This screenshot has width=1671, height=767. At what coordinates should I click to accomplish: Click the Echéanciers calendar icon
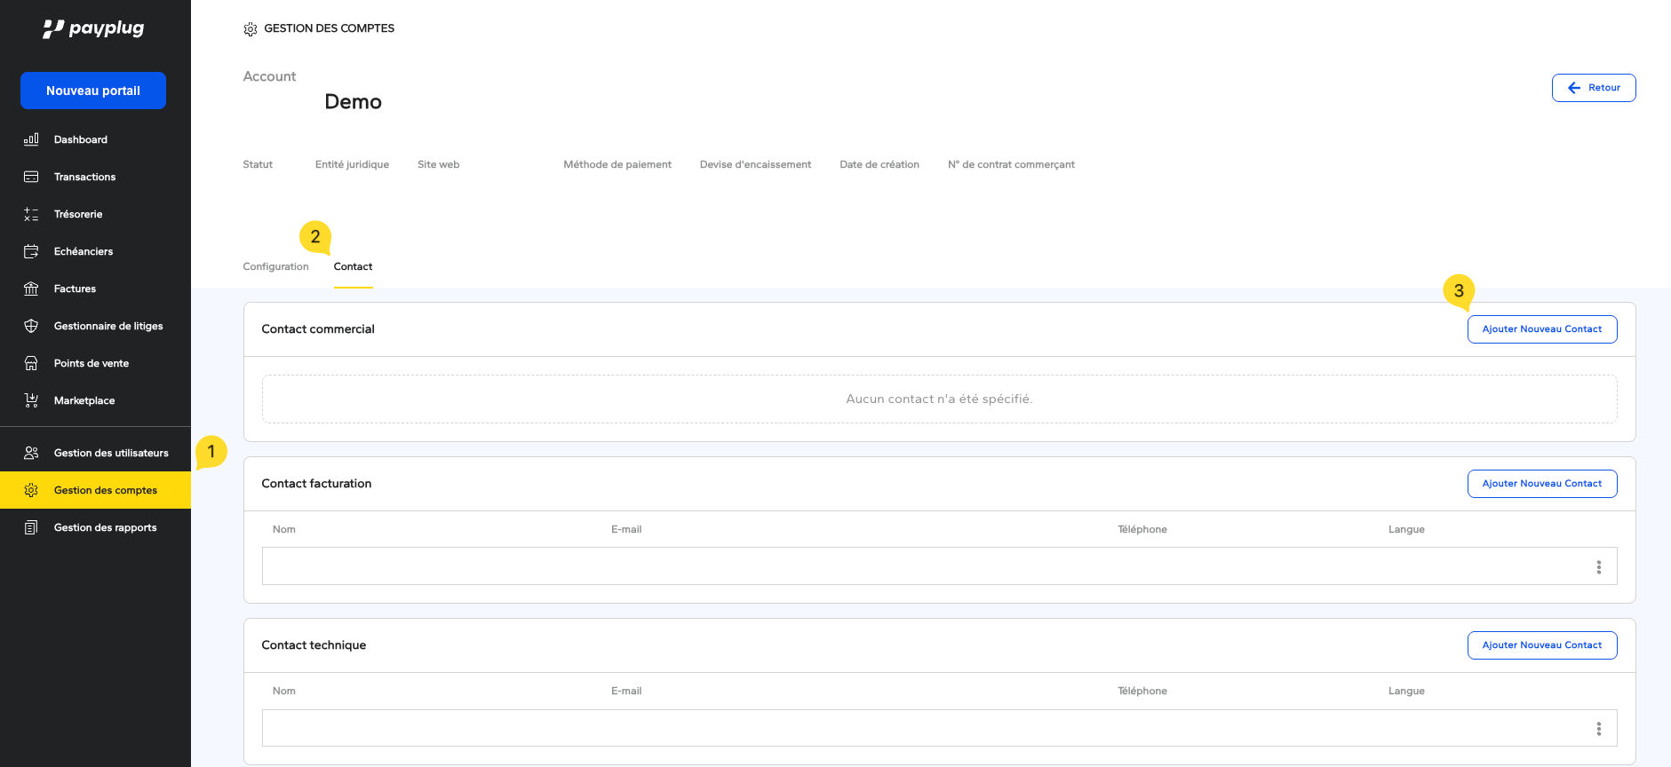31,251
